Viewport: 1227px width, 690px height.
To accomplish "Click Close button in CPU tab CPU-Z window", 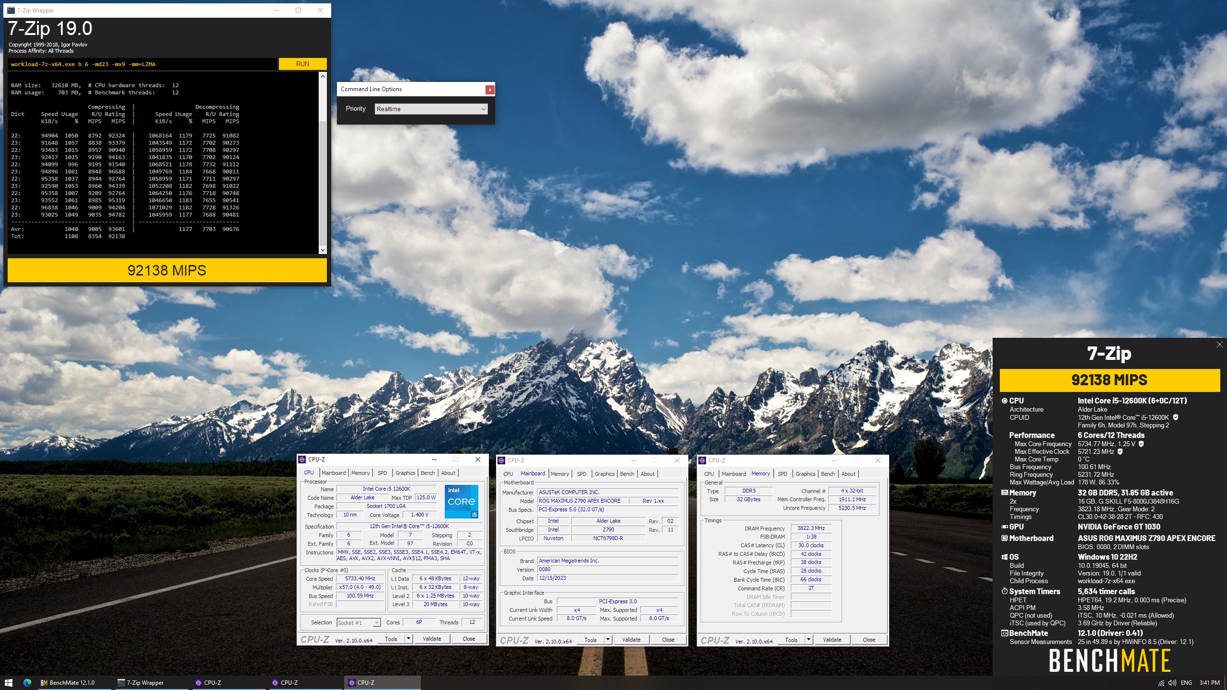I will [x=469, y=639].
